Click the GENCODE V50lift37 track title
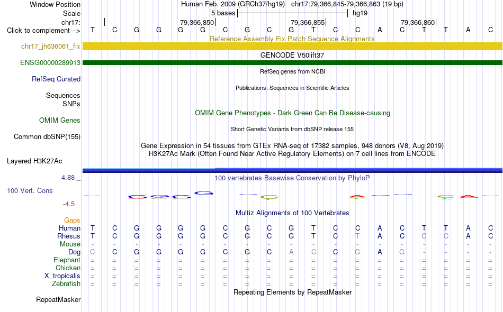This screenshot has width=503, height=312. point(292,55)
